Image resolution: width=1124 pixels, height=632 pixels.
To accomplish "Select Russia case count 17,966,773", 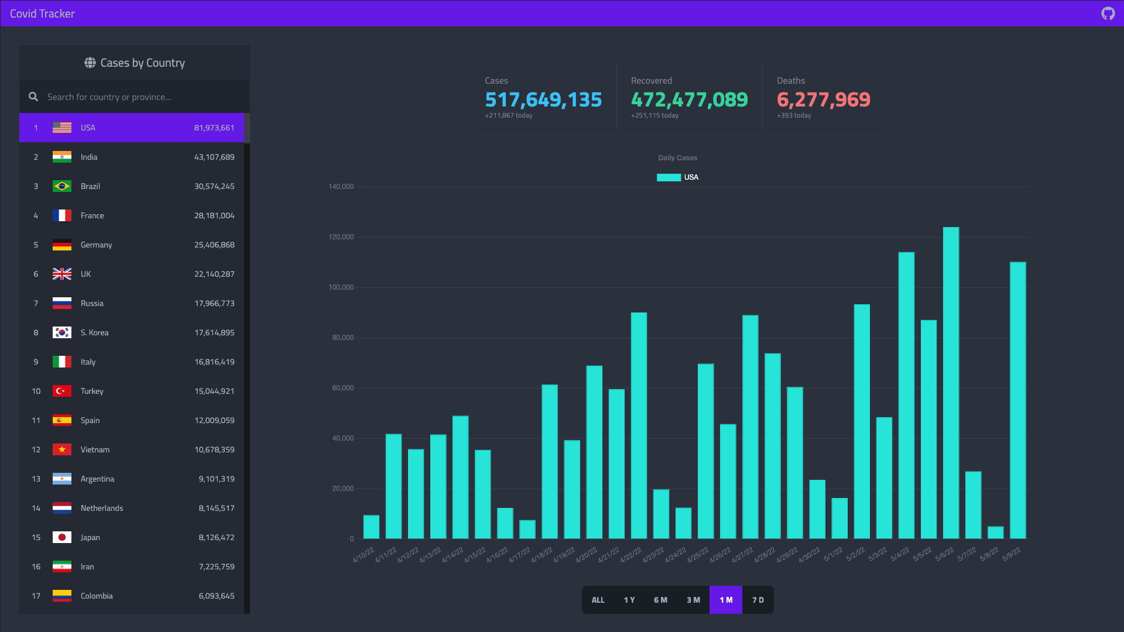I will pos(214,303).
